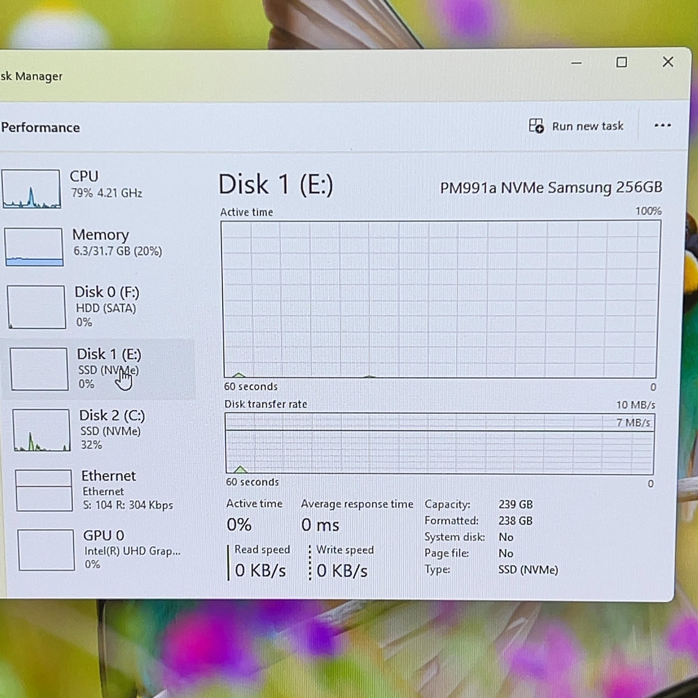Click the Disk 1 (E:) heading
The image size is (698, 698).
pyautogui.click(x=276, y=185)
